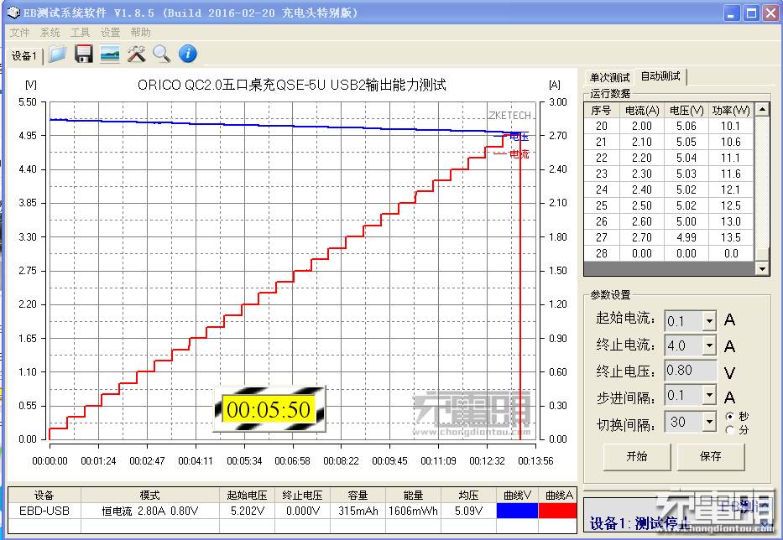Open file with the folder toolbar icon
The width and height of the screenshot is (783, 540).
(x=57, y=54)
